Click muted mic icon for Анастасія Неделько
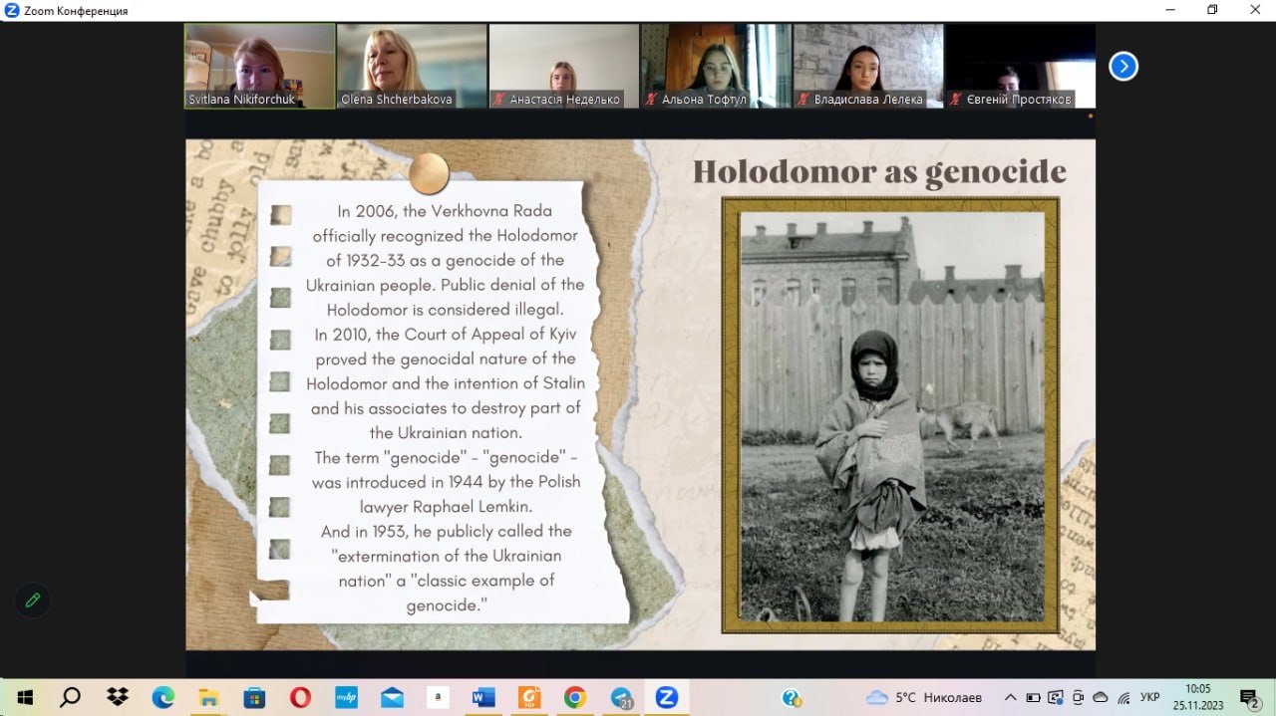This screenshot has width=1276, height=716. (x=499, y=100)
